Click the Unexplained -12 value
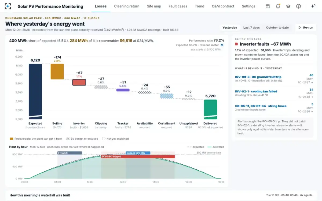This screenshot has height=201, width=322. (x=188, y=92)
